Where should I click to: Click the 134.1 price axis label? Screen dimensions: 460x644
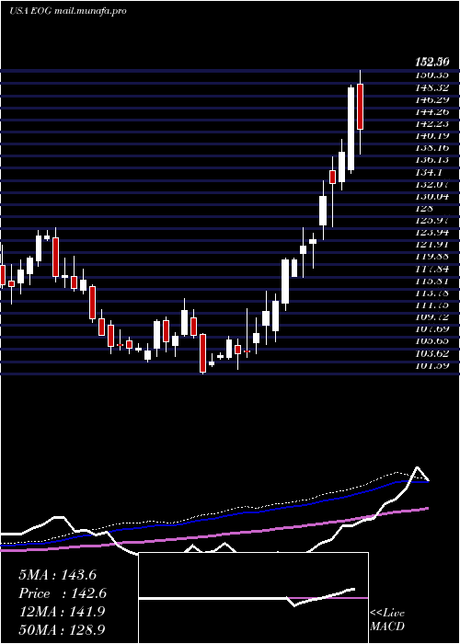(x=428, y=171)
